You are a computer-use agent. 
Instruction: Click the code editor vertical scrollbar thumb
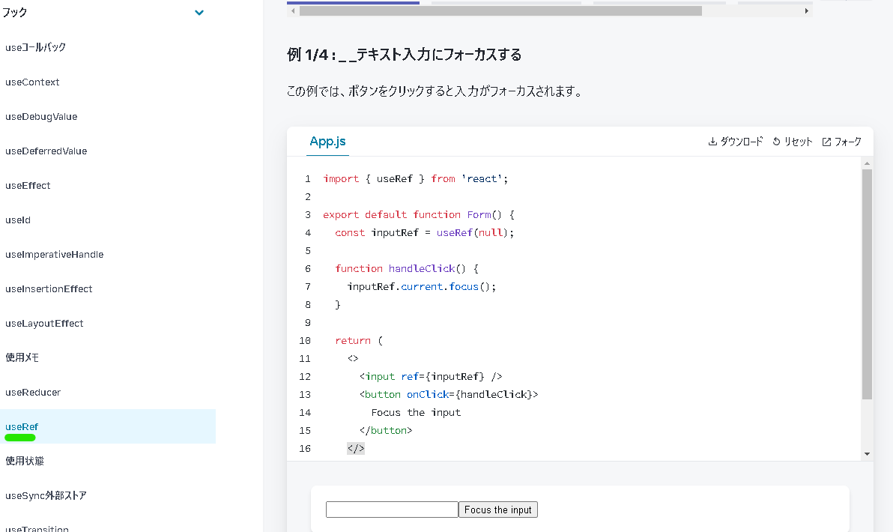(867, 284)
